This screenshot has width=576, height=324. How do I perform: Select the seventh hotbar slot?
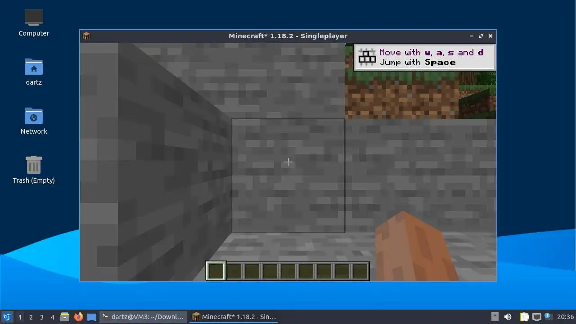[x=324, y=271]
